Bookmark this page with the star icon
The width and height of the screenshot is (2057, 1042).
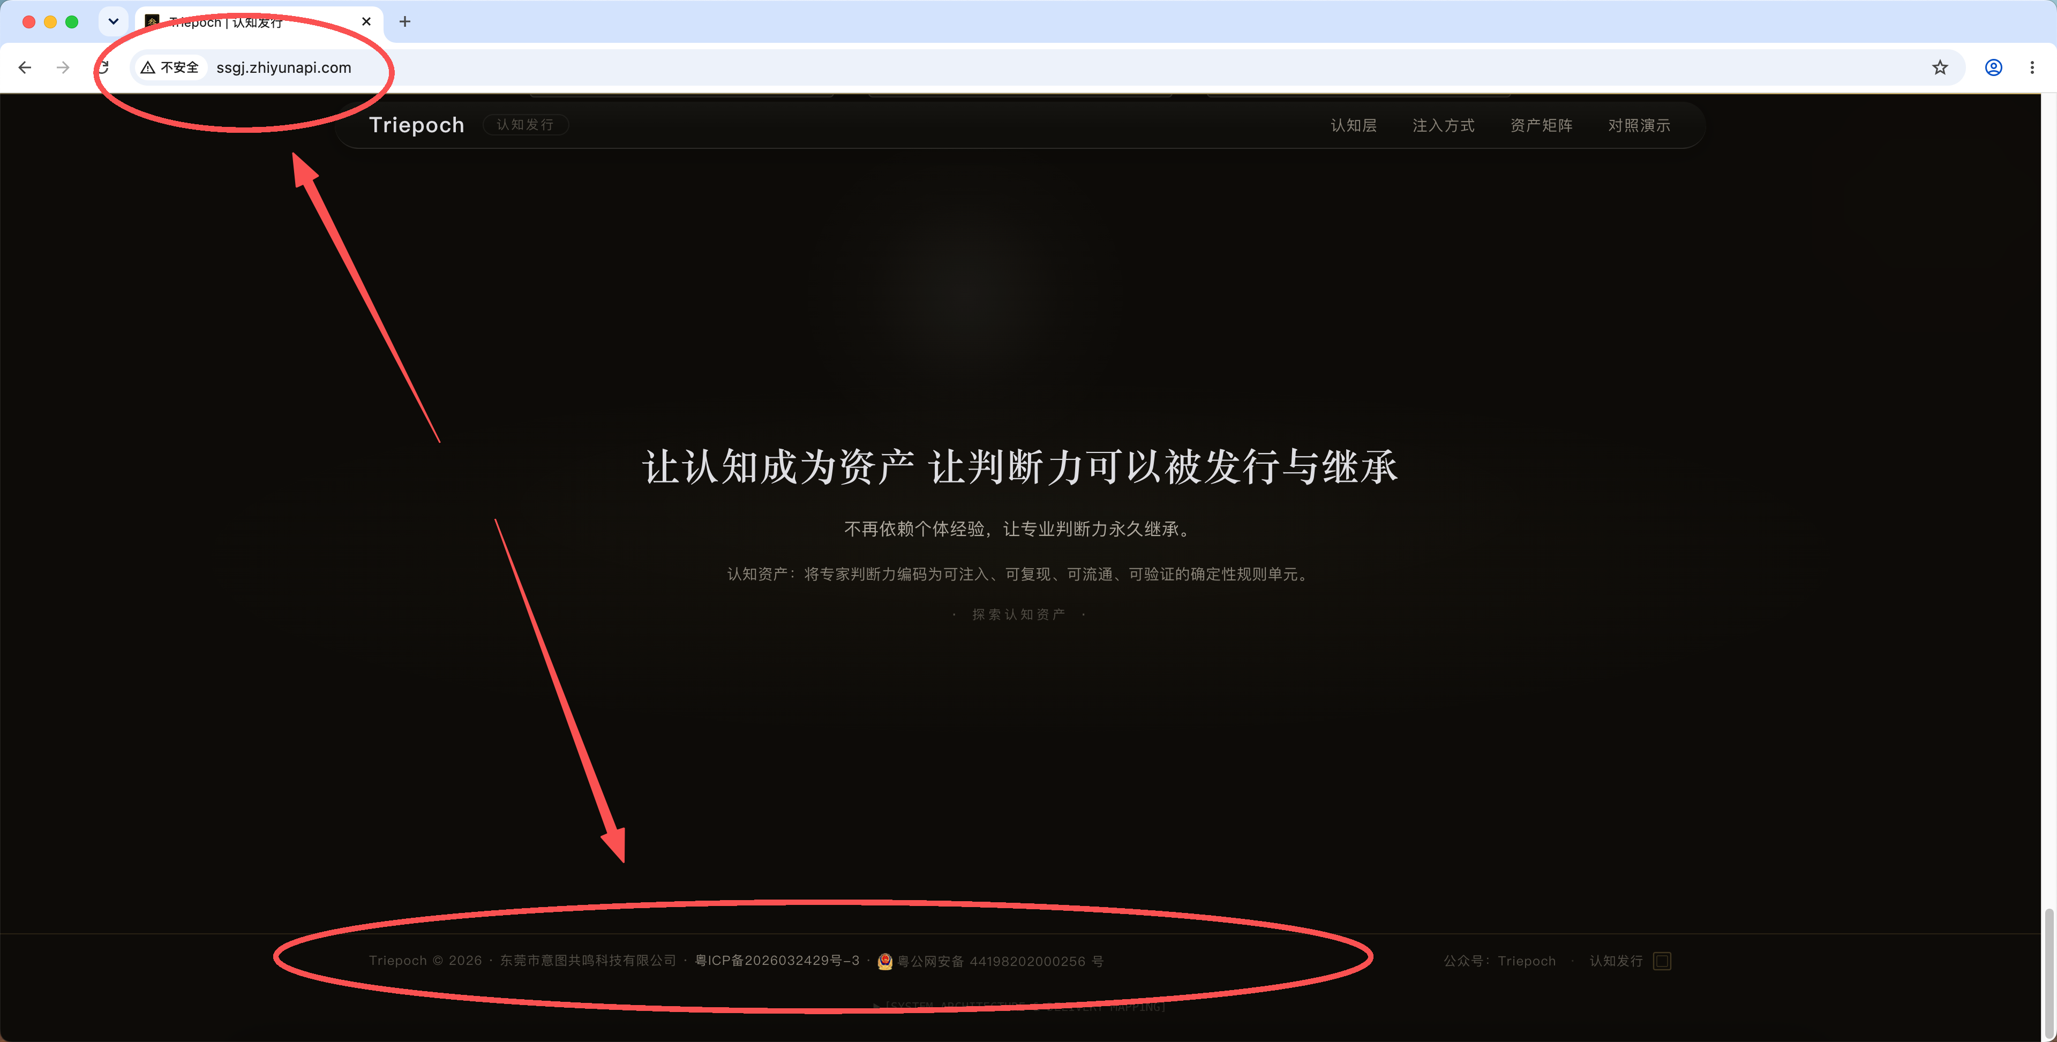(x=1940, y=68)
